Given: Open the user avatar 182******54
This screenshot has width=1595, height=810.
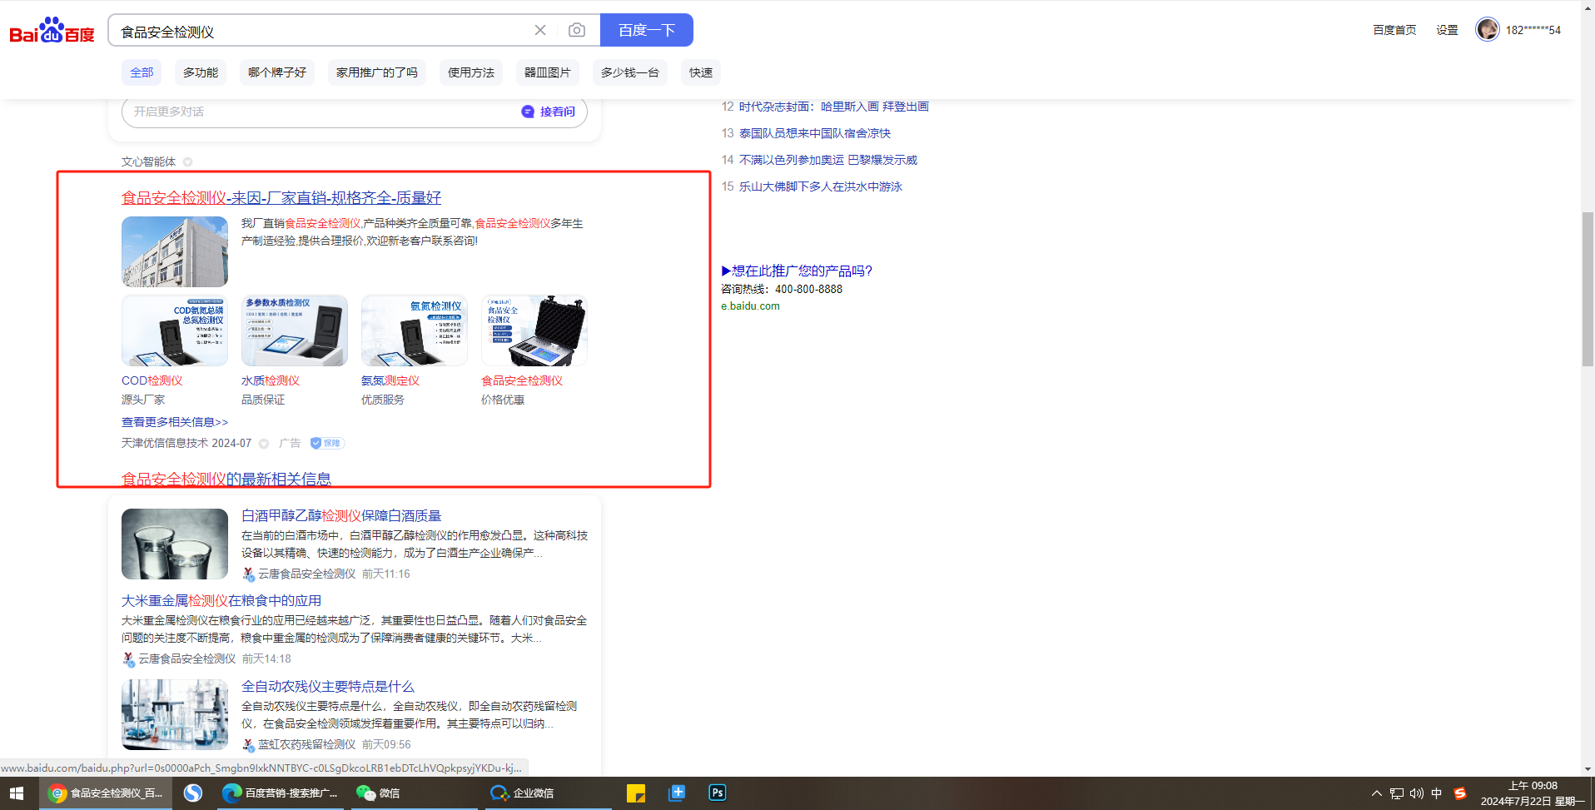Looking at the screenshot, I should click(x=1487, y=29).
